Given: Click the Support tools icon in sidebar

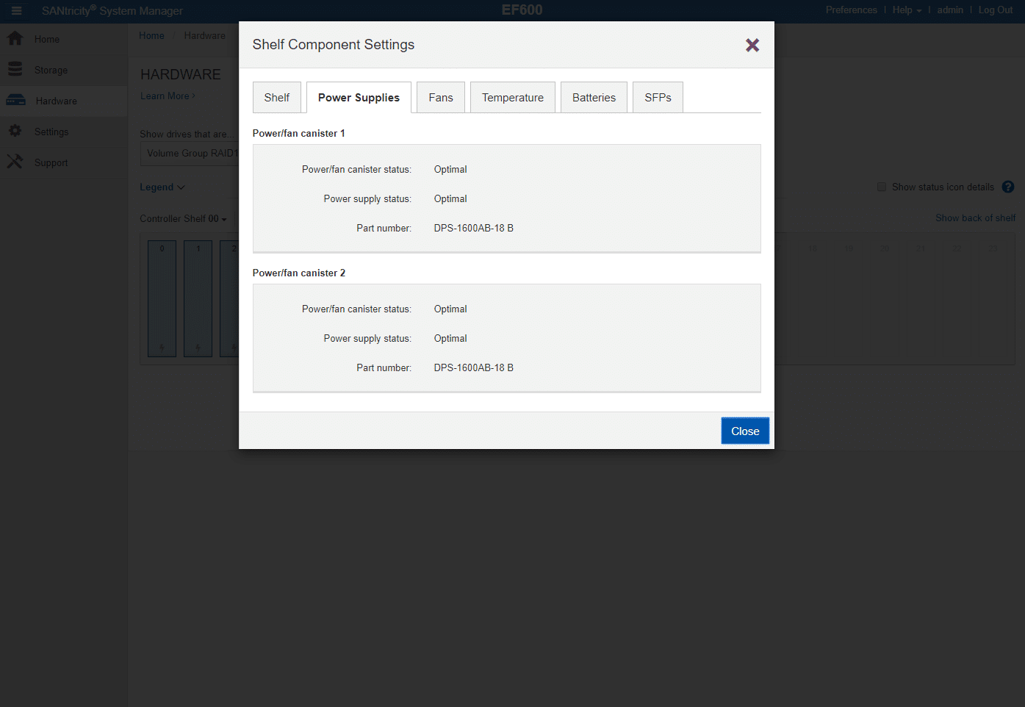Looking at the screenshot, I should [15, 162].
